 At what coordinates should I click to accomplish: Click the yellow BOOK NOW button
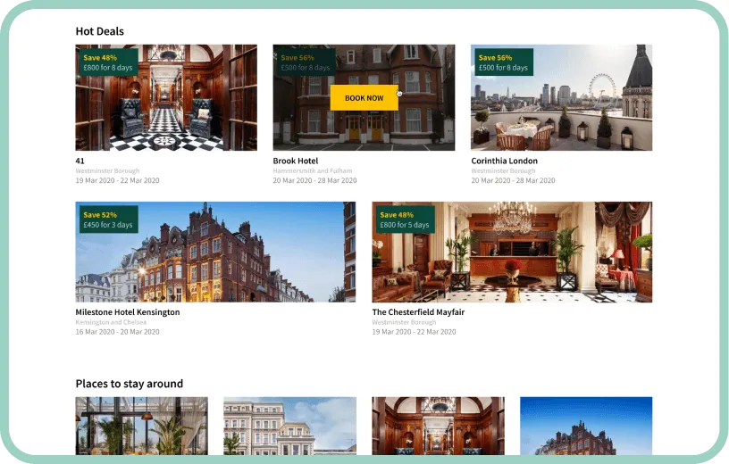364,98
